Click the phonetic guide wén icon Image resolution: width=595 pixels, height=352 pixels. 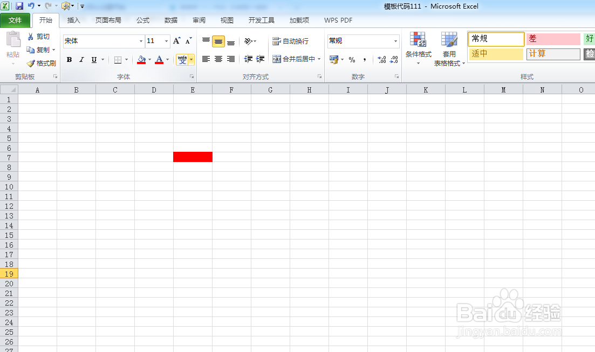tap(182, 59)
